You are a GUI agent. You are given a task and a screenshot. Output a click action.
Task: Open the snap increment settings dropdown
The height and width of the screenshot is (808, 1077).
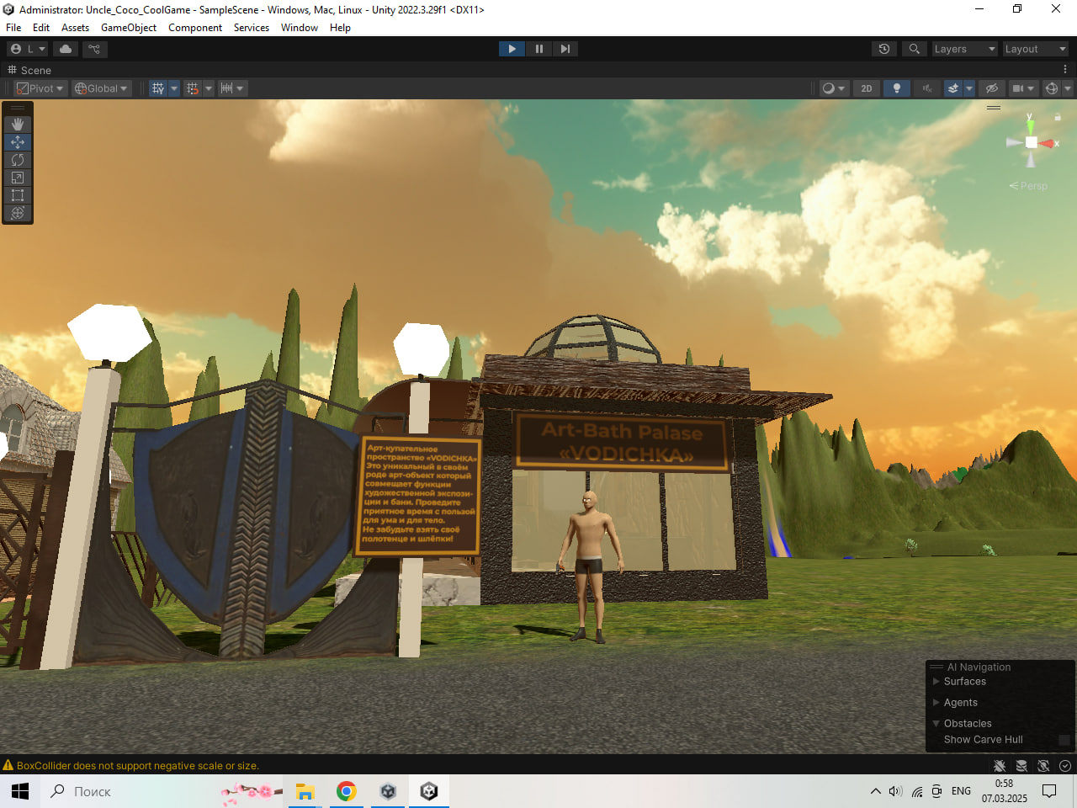pos(231,88)
